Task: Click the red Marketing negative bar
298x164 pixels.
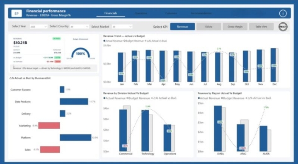Action: 49,126
